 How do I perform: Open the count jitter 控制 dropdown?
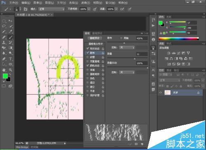(127, 72)
